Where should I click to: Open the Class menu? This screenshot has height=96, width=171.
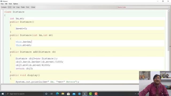click(2, 4)
